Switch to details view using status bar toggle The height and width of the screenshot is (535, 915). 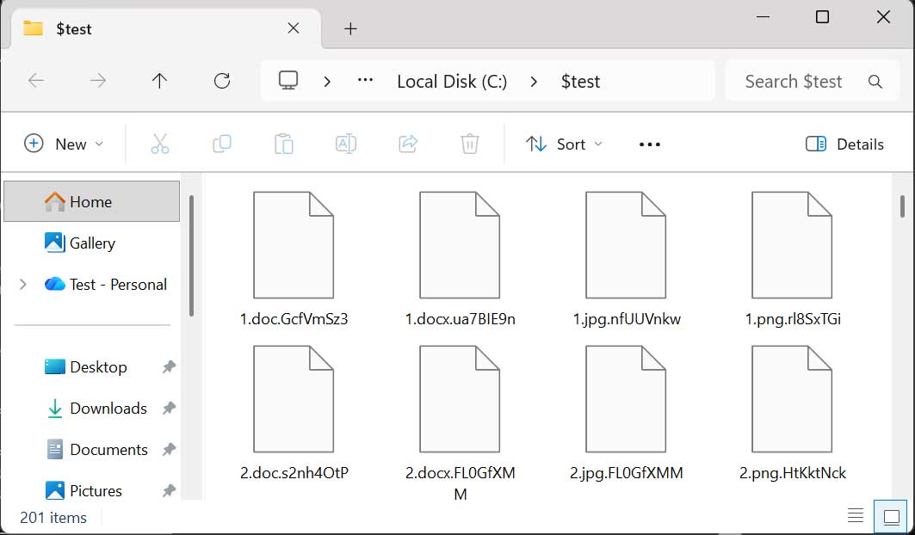click(856, 516)
